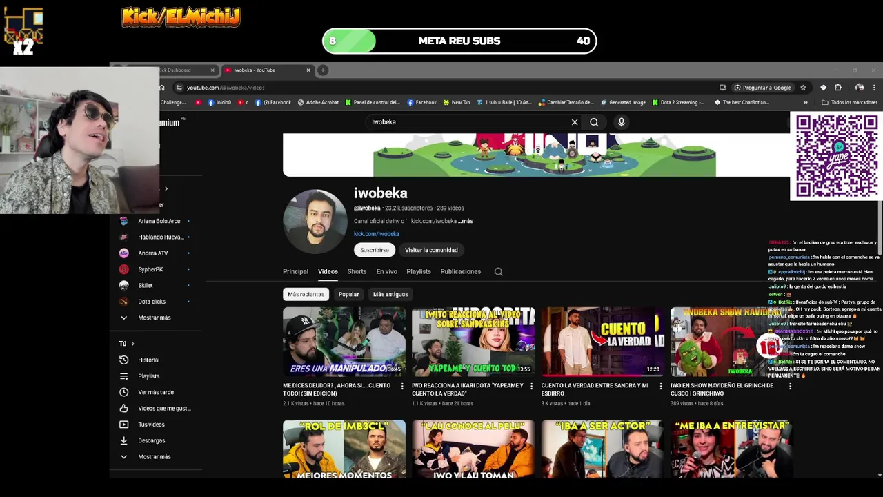
Task: Switch to Videos channel tab
Action: [x=328, y=272]
